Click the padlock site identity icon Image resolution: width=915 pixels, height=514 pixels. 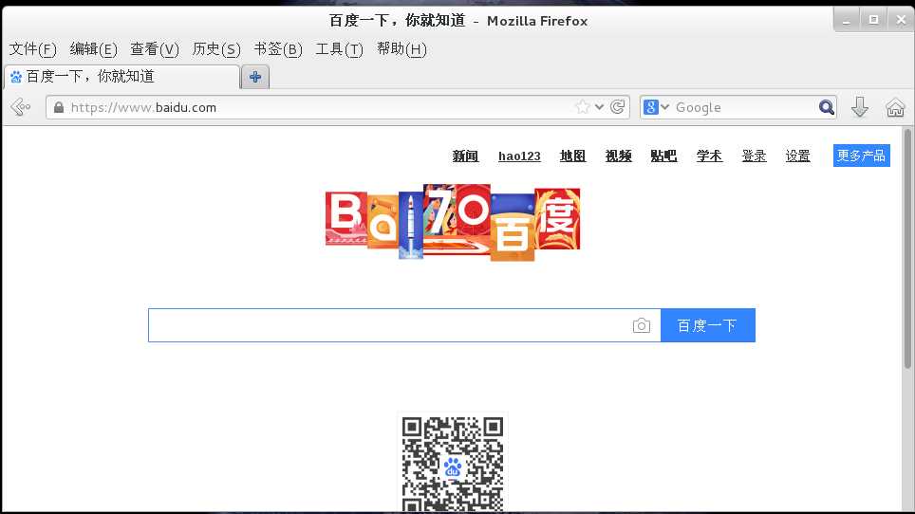point(58,107)
